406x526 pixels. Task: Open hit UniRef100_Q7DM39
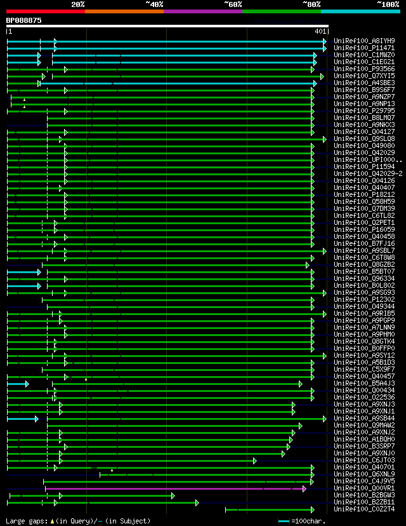(x=364, y=208)
